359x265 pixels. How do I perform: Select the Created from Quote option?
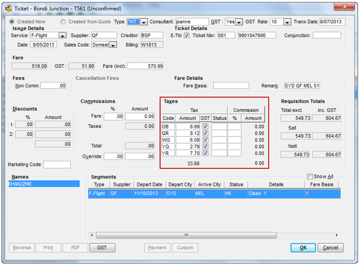pos(63,22)
